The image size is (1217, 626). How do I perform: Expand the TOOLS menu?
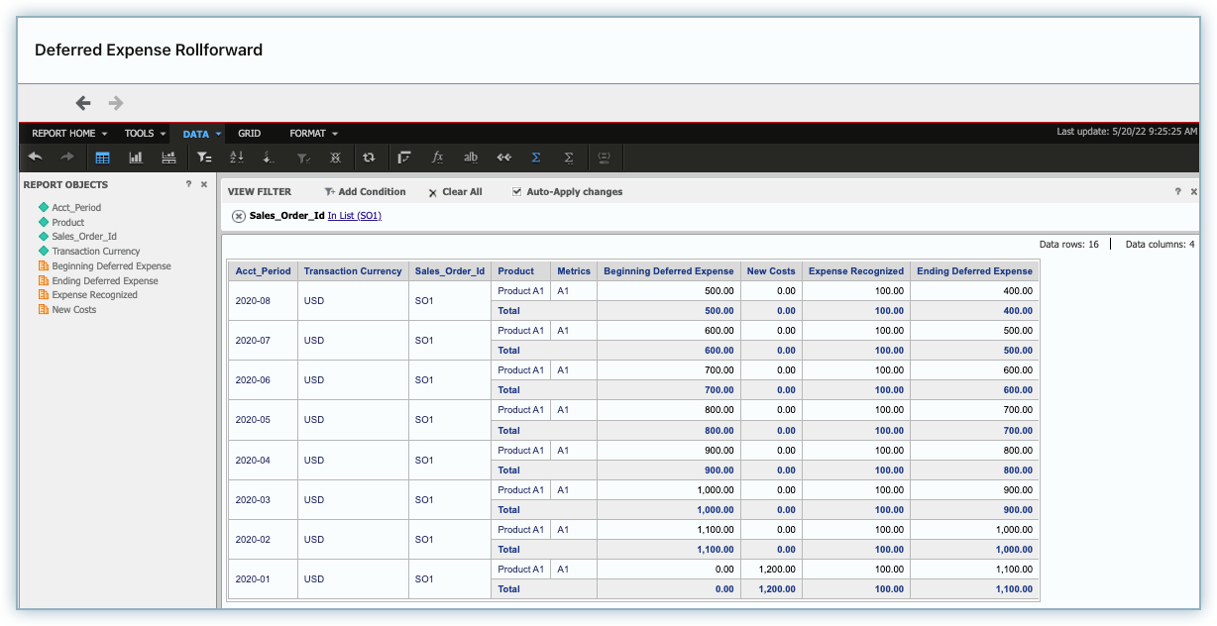[145, 134]
